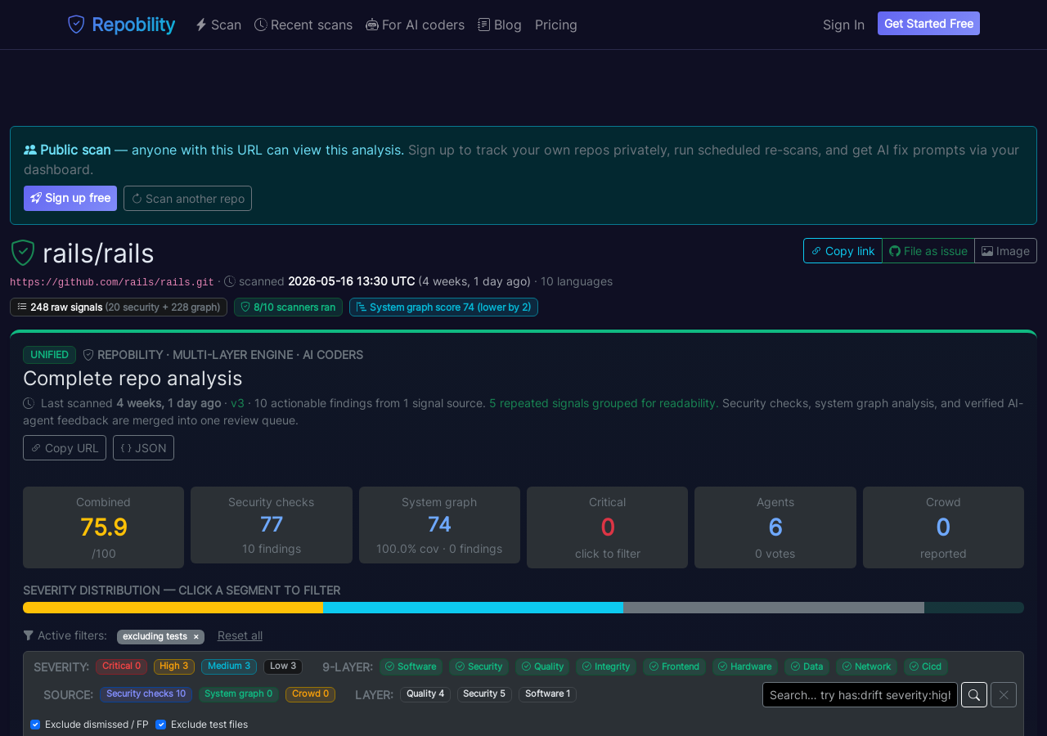Click into the findings search field

click(x=860, y=695)
